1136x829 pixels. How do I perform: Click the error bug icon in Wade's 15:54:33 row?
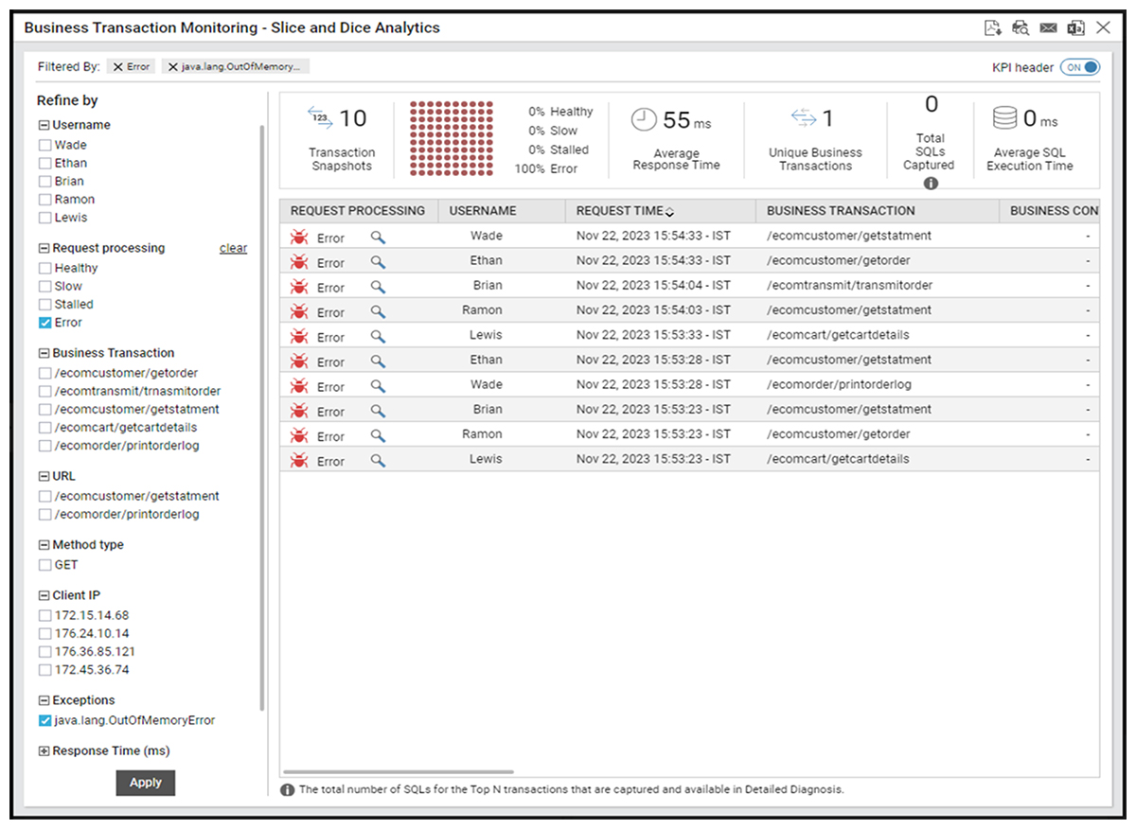pyautogui.click(x=299, y=238)
